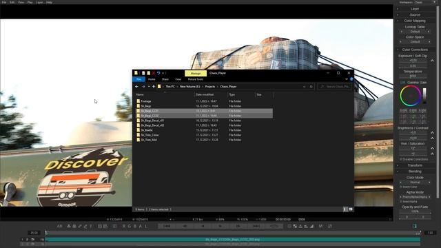
Task: Click the arrow icon beside Brightness slider
Action: (x=432, y=133)
